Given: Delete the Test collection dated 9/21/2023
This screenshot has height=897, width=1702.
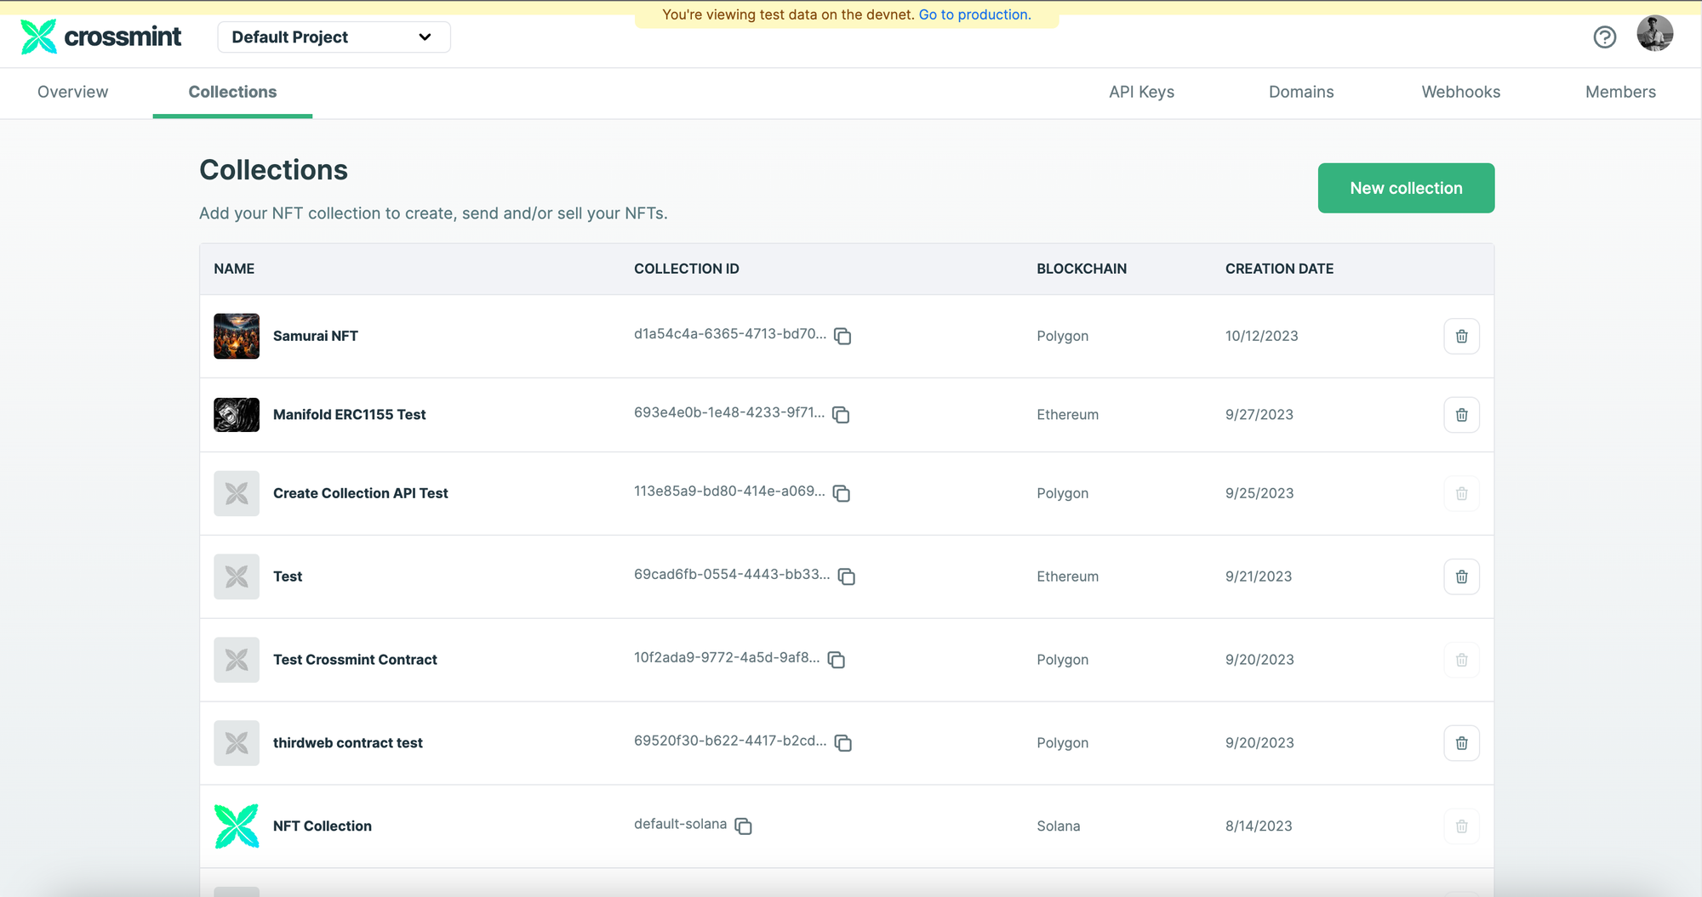Looking at the screenshot, I should pyautogui.click(x=1461, y=576).
